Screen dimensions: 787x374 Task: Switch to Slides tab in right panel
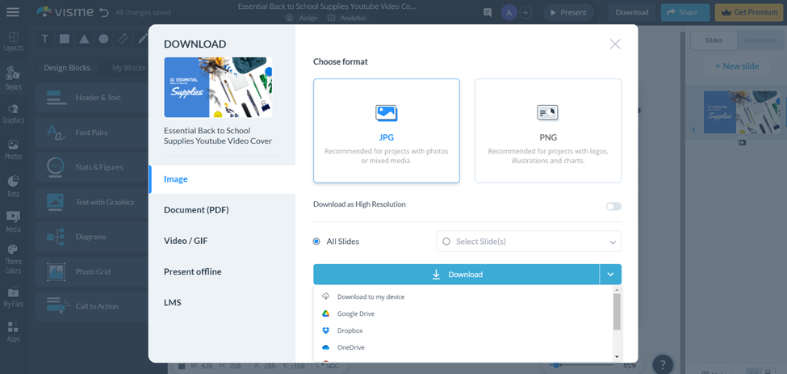(714, 40)
